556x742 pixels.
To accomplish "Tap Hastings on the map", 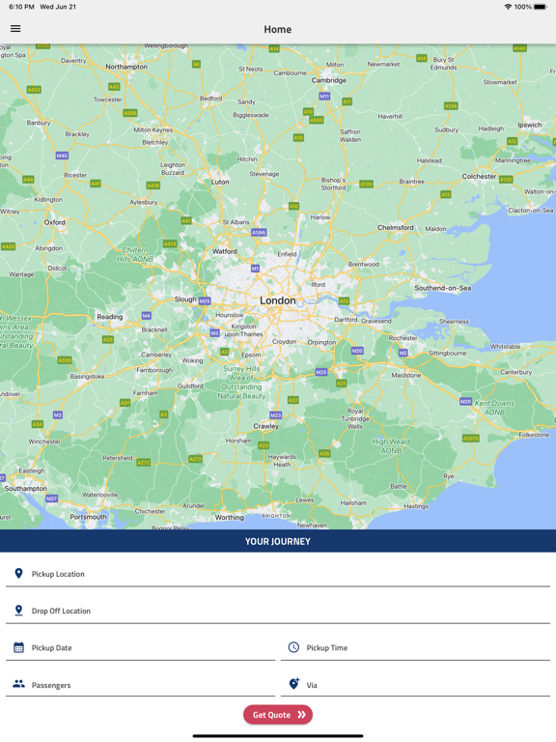I will click(416, 506).
